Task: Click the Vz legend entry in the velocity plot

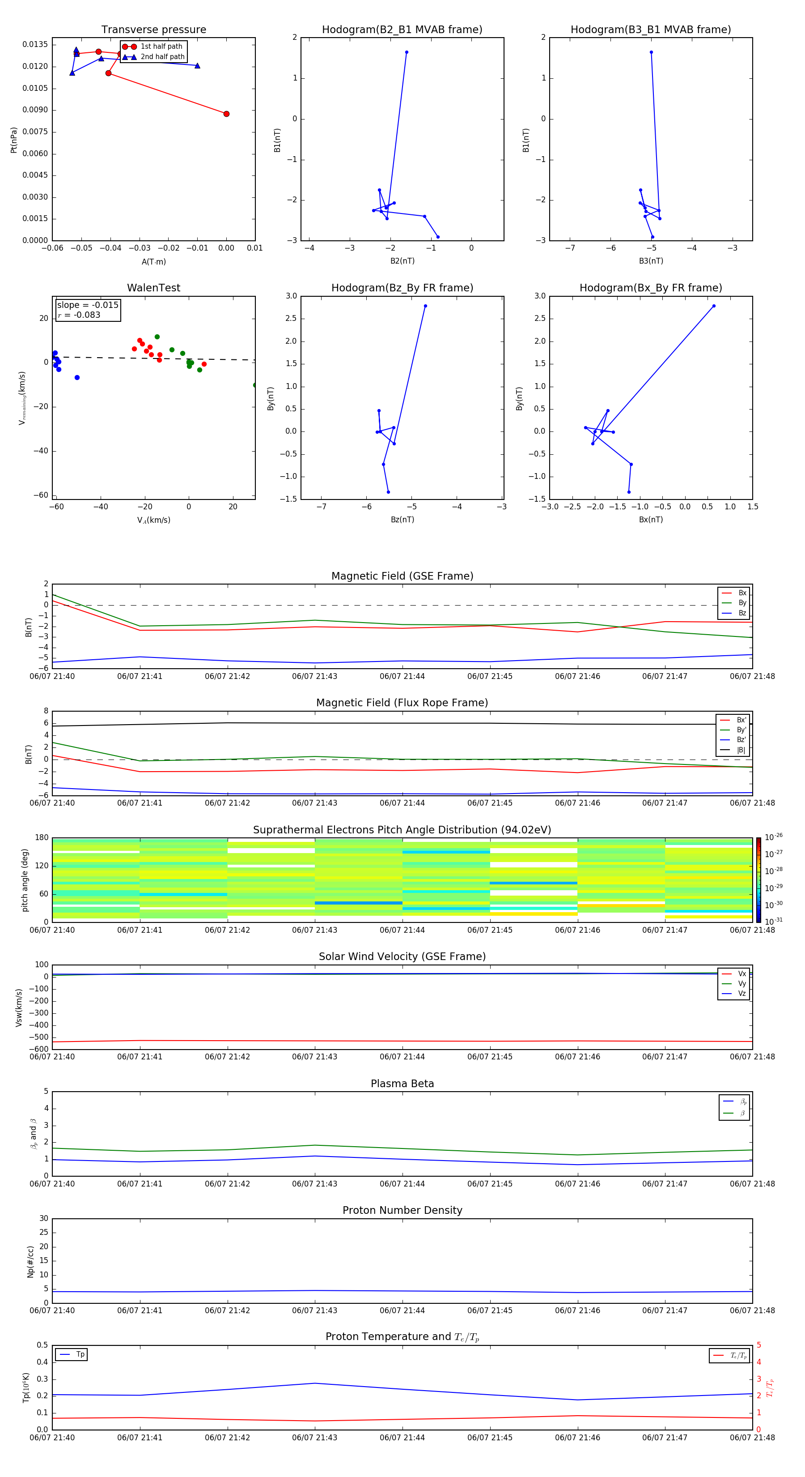Action: coord(734,994)
